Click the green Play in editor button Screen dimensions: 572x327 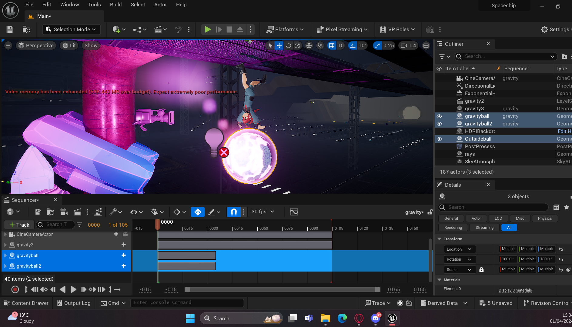(208, 29)
